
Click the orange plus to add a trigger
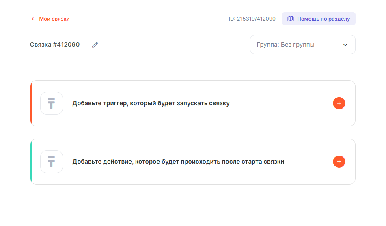[x=339, y=103]
